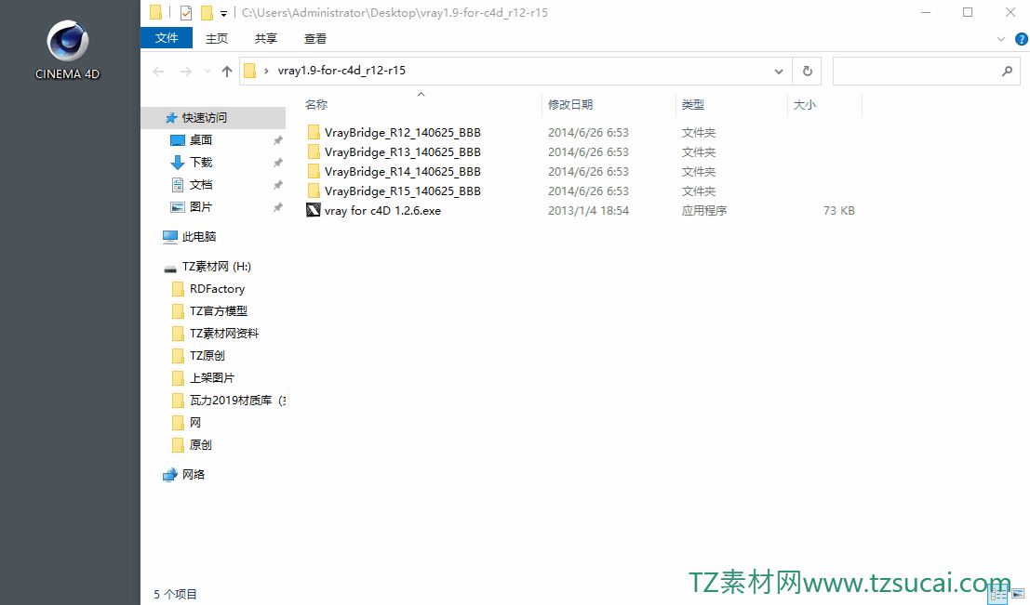Select the VrayBridge_R13_140625_BBB file name

pyautogui.click(x=403, y=152)
